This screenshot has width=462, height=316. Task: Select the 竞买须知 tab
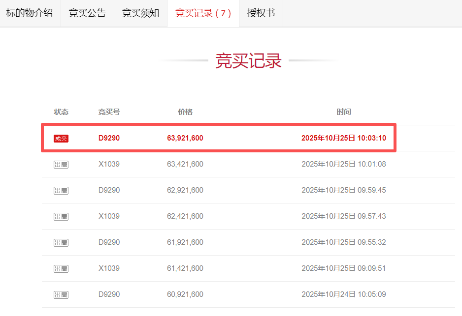140,13
